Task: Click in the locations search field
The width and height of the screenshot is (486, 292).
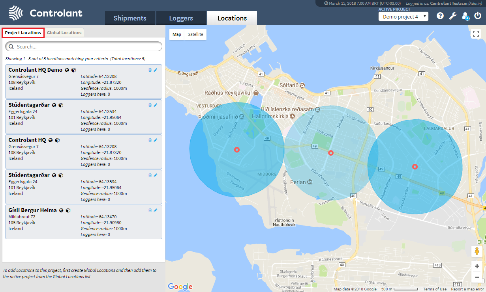Action: [x=84, y=46]
